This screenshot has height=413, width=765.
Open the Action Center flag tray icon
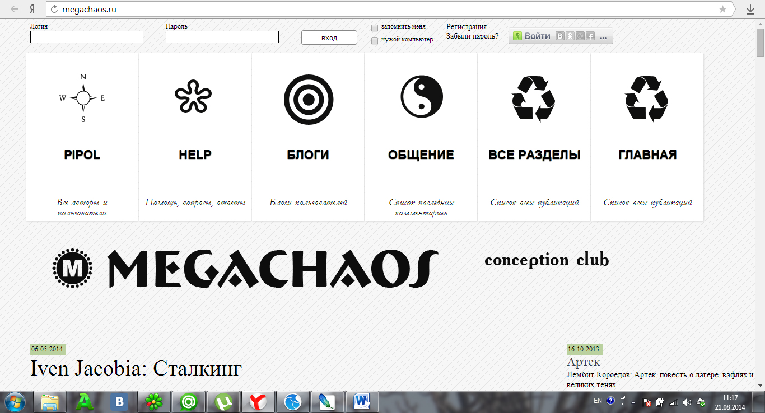coord(647,402)
